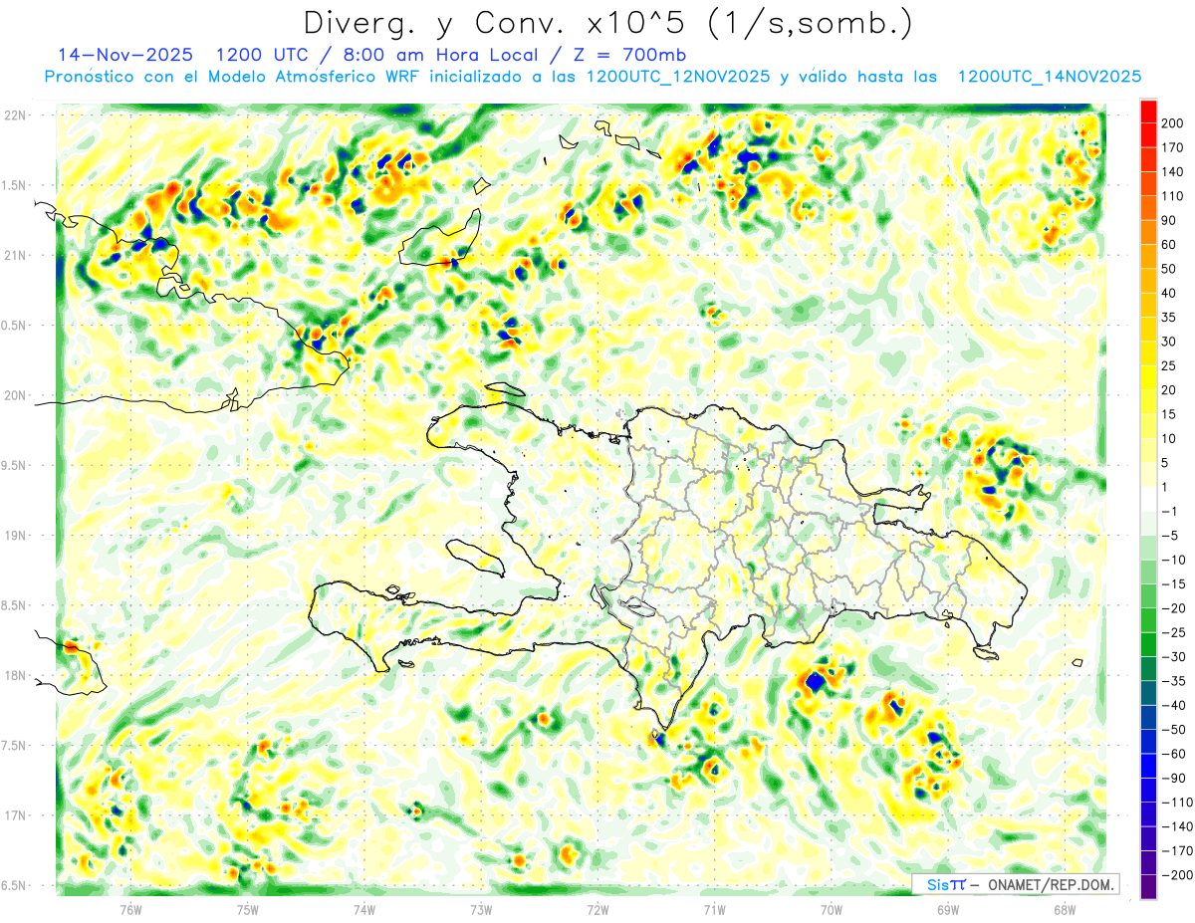Click the colorbar value -200
This screenshot has width=1195, height=923.
click(1177, 875)
